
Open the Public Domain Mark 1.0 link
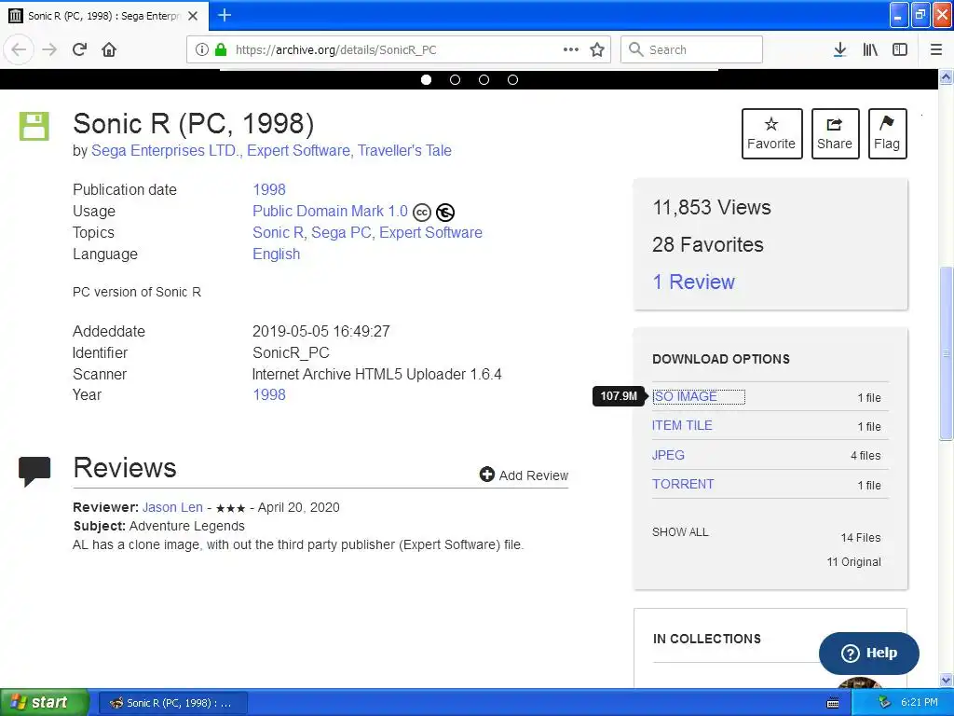pos(330,212)
